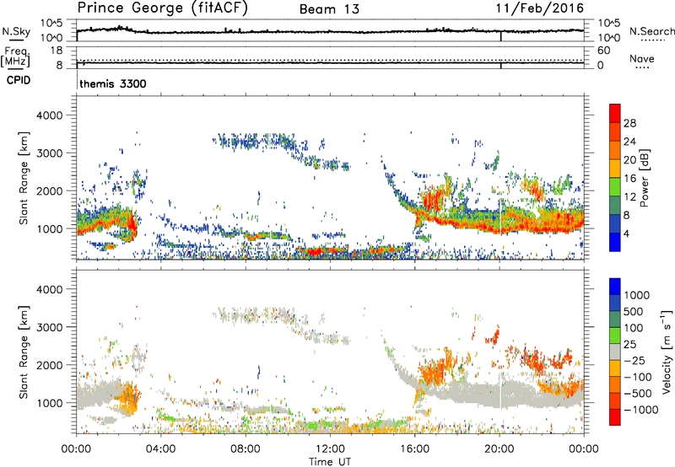675x467 pixels.
Task: Click the '12:00' time tick label
Action: [330, 449]
